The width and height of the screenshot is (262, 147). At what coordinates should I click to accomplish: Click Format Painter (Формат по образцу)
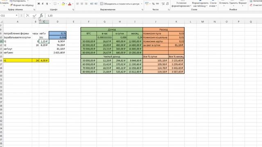coord(22,5)
